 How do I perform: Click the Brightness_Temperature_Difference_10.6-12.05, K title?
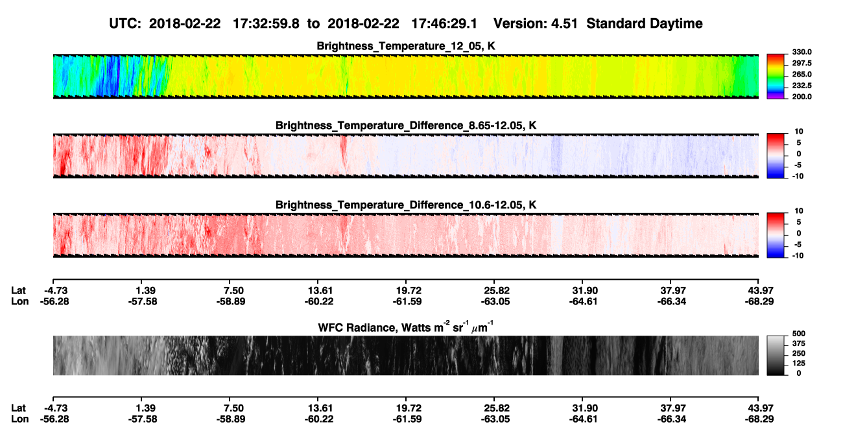406,205
